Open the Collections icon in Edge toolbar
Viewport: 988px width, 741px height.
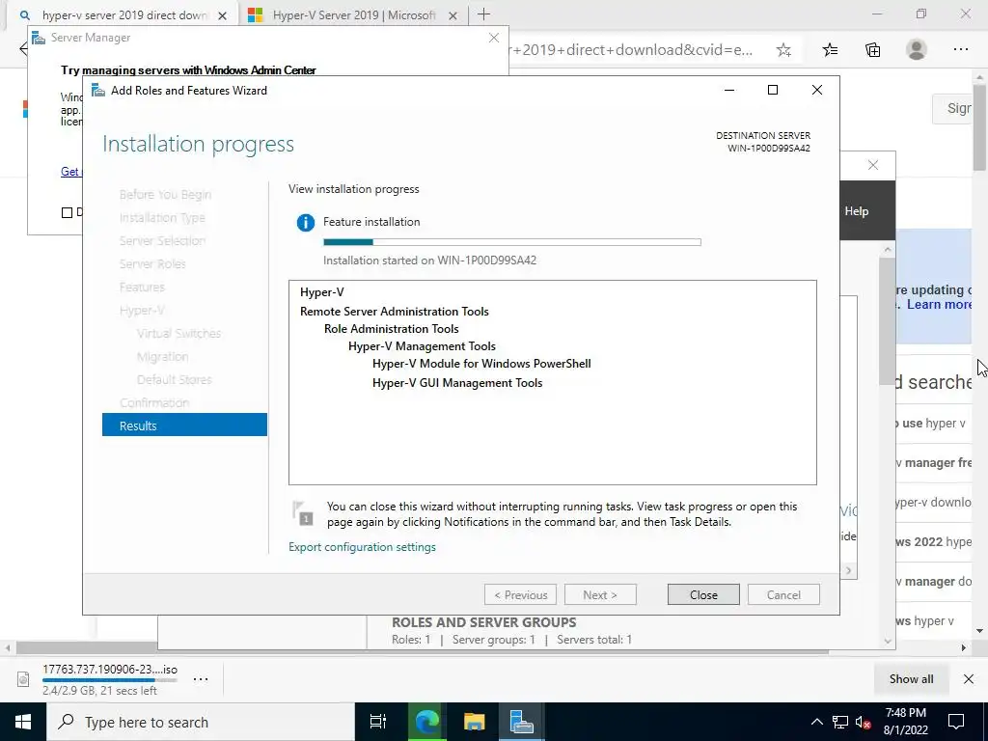tap(872, 50)
